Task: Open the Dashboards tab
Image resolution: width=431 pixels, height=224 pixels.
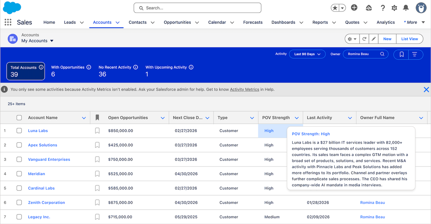Action: click(x=283, y=22)
